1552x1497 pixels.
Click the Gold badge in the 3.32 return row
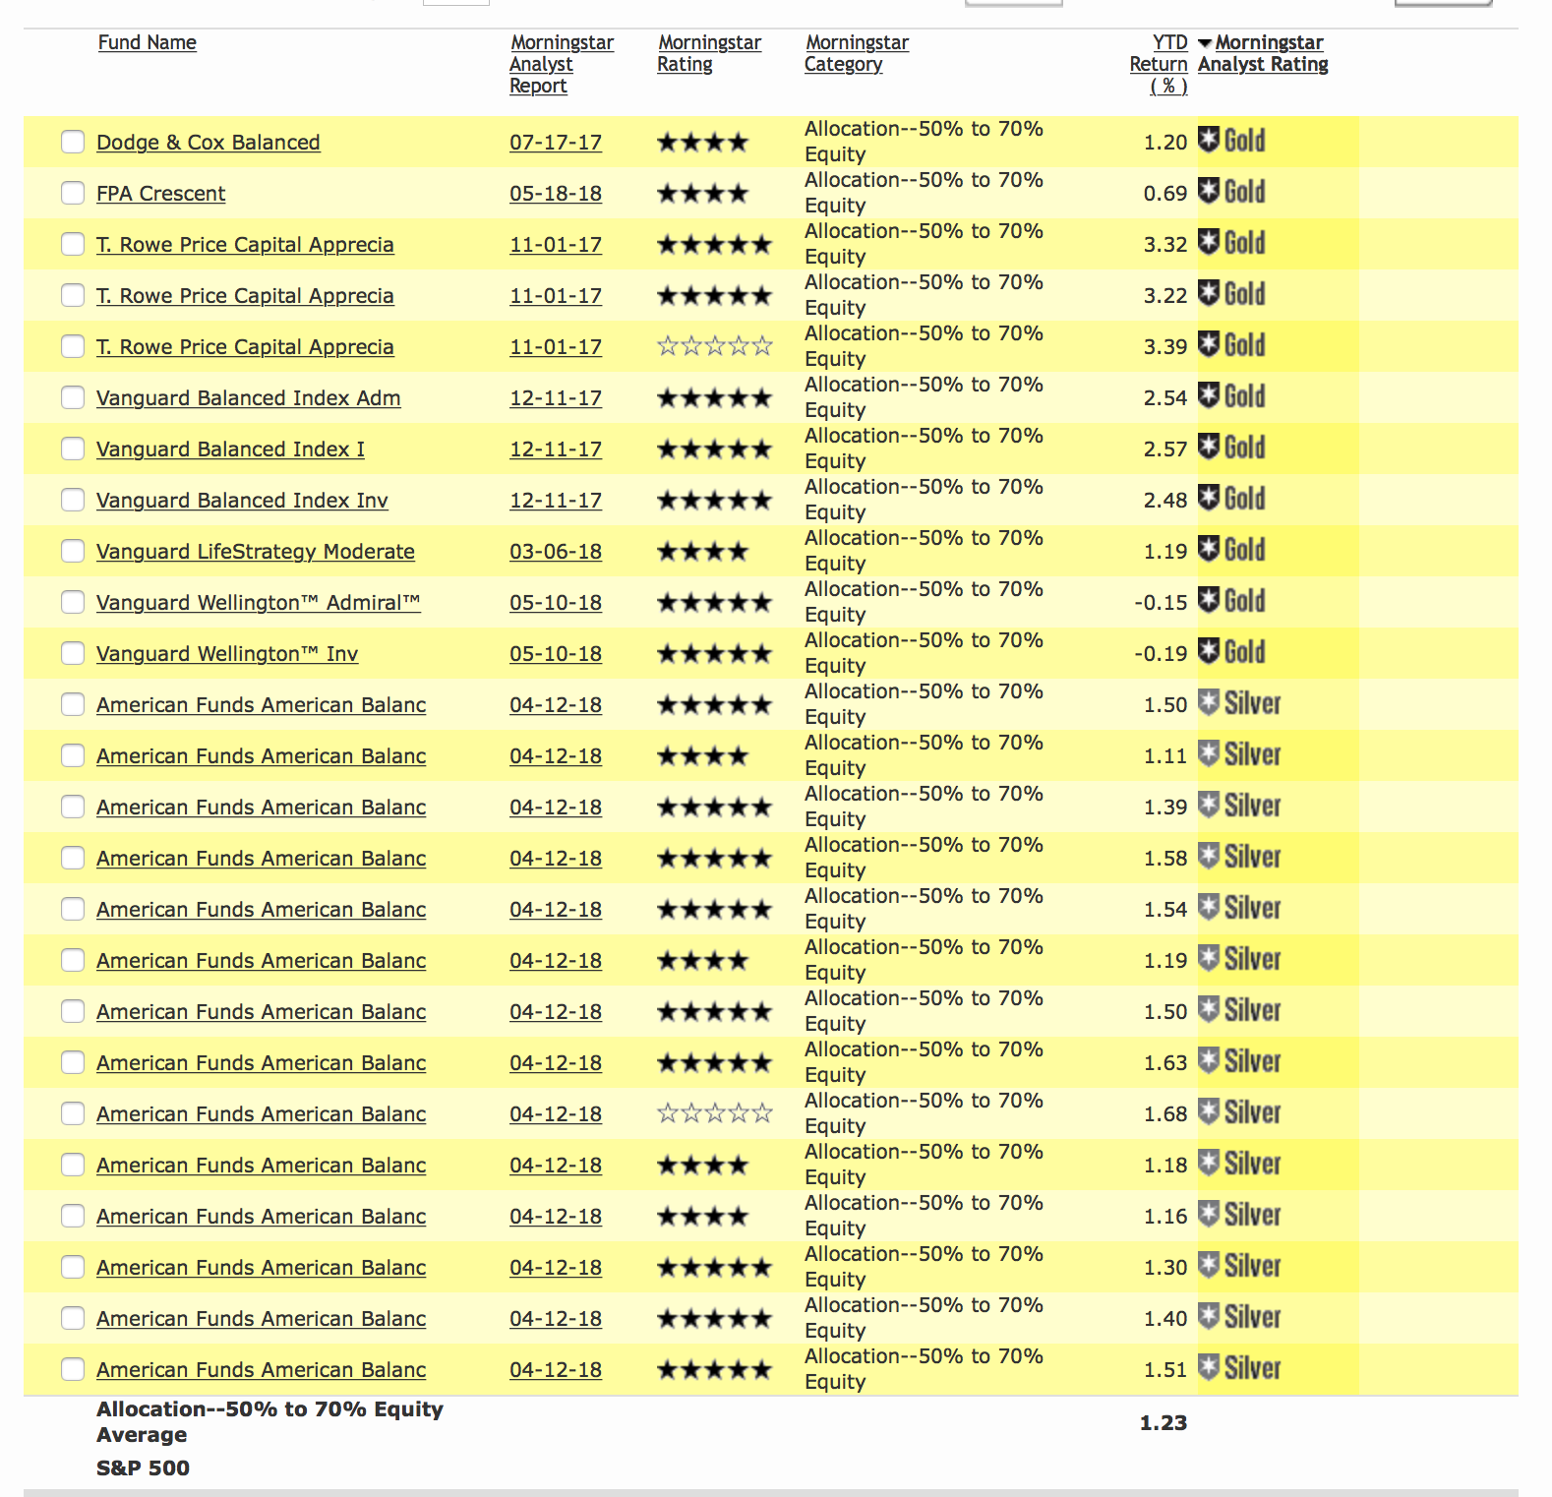(1231, 243)
